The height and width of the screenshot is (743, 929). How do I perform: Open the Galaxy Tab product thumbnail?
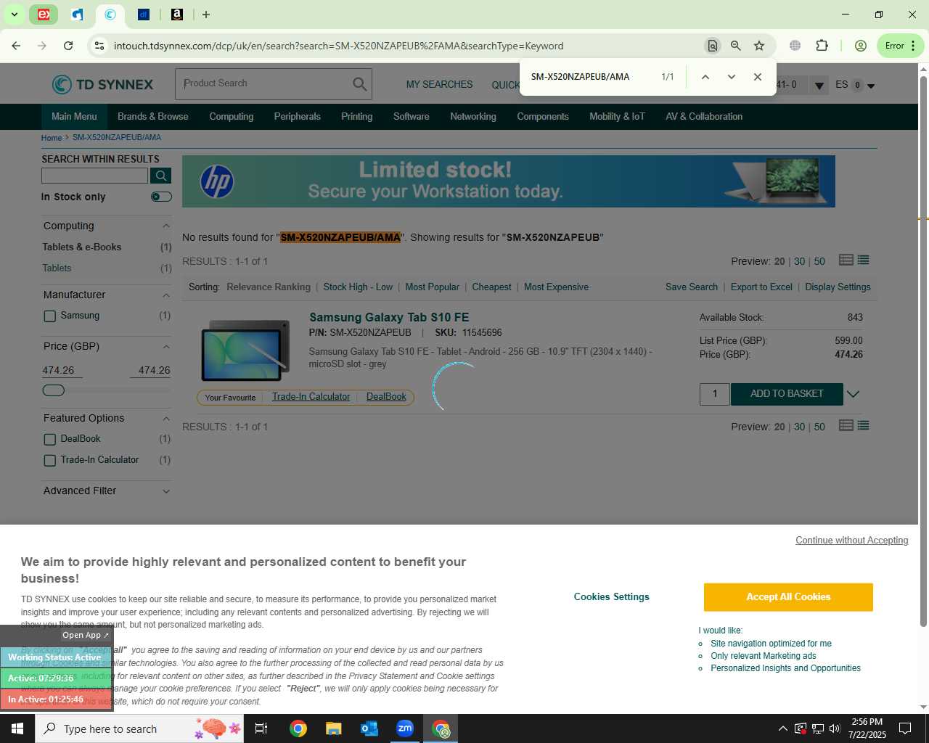click(245, 350)
